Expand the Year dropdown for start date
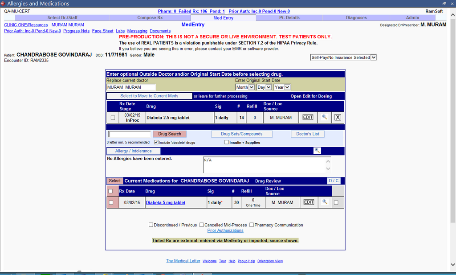 point(282,87)
